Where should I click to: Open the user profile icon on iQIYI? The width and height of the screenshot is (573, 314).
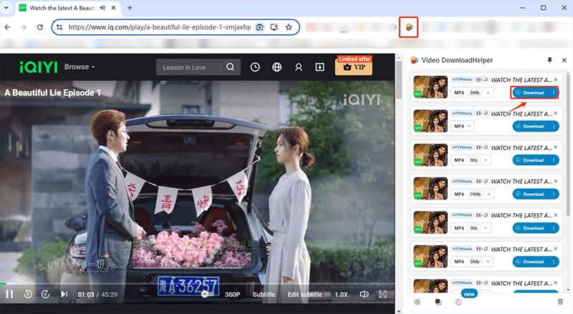click(299, 67)
